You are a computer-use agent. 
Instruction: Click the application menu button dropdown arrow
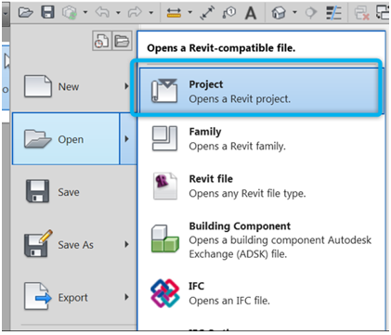(x=6, y=14)
